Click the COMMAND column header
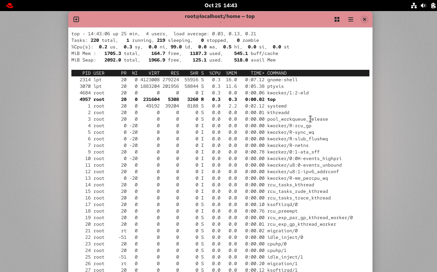The height and width of the screenshot is (272, 437). tap(277, 73)
